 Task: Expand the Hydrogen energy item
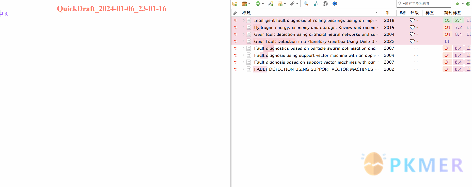tap(243, 27)
